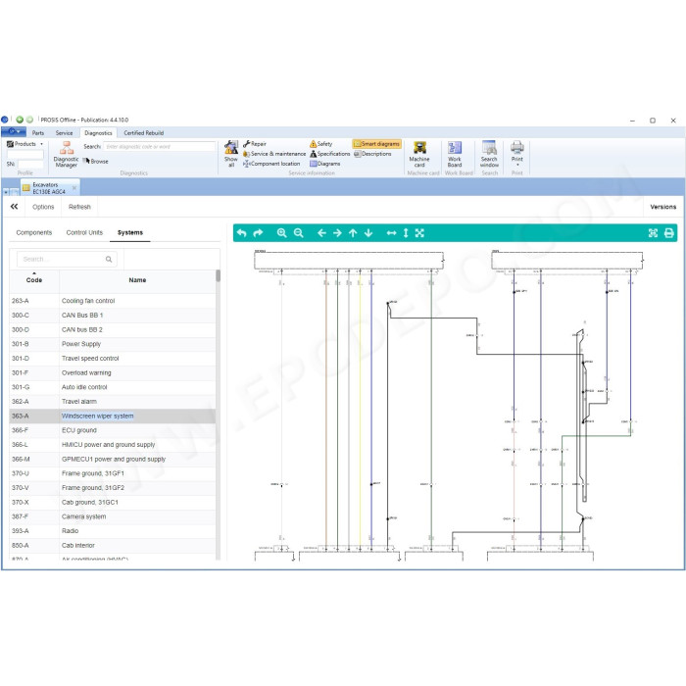Switch to Components tab
This screenshot has width=686, height=686.
pyautogui.click(x=34, y=233)
